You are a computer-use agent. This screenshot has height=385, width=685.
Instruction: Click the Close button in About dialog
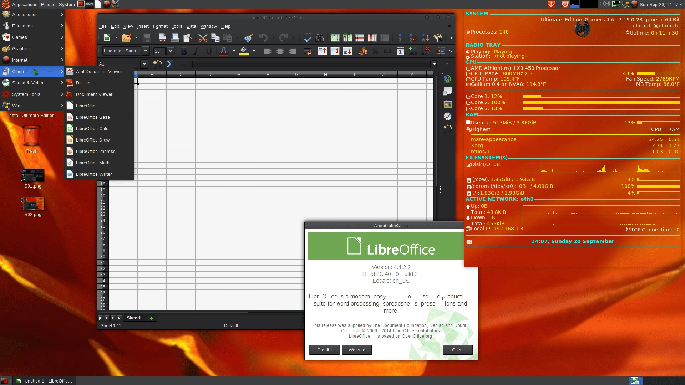click(458, 350)
